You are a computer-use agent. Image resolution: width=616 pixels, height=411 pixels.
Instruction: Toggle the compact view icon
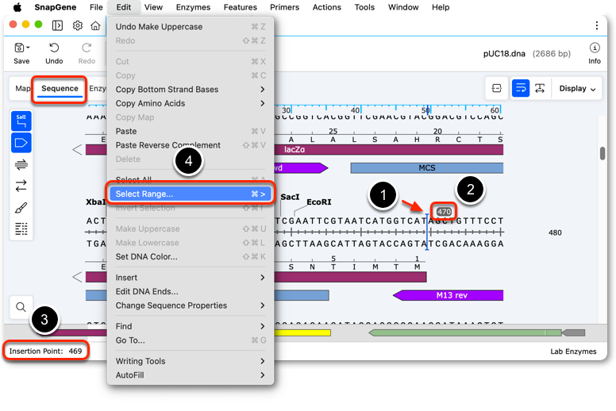coord(497,88)
